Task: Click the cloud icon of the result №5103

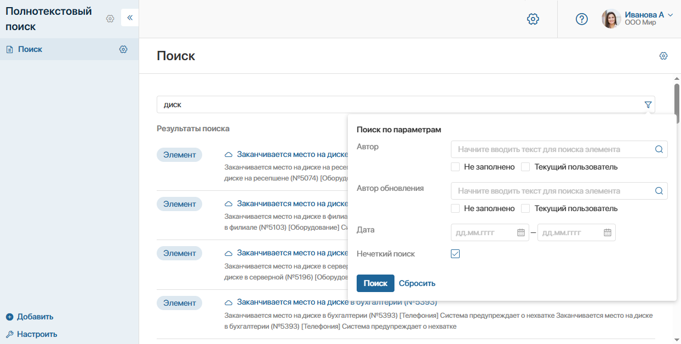Action: coord(229,204)
